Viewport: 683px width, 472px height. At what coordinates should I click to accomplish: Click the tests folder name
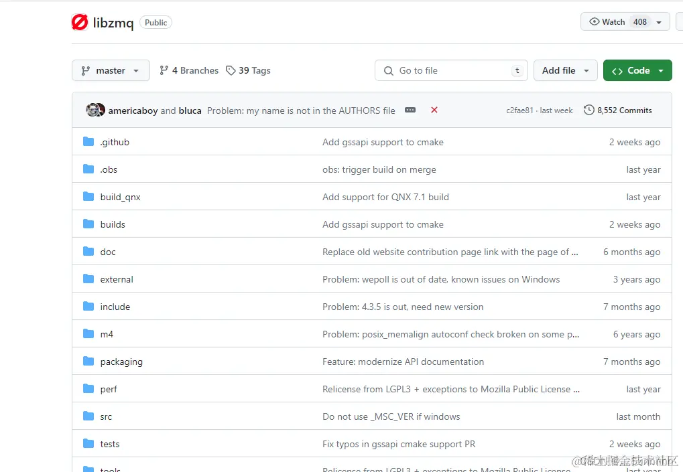click(110, 444)
